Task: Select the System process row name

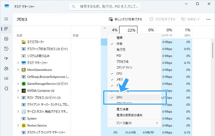Action: 32,119
